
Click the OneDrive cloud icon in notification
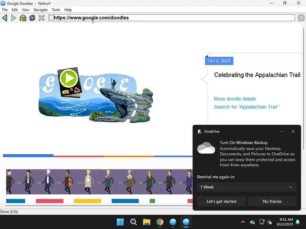[x=206, y=148]
